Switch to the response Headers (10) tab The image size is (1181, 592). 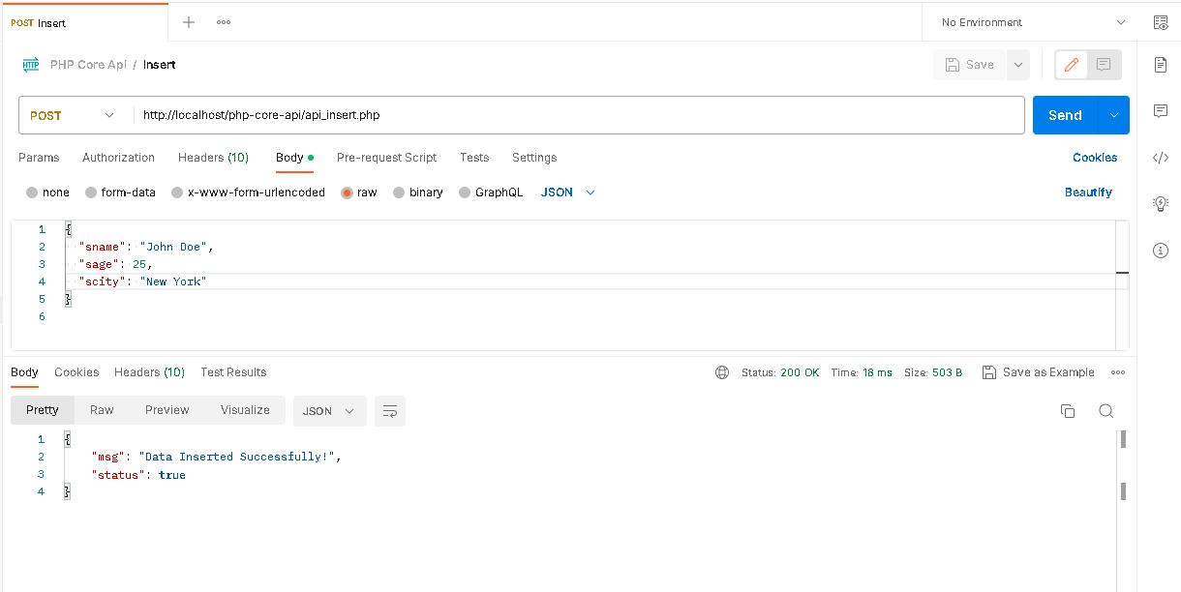tap(149, 372)
